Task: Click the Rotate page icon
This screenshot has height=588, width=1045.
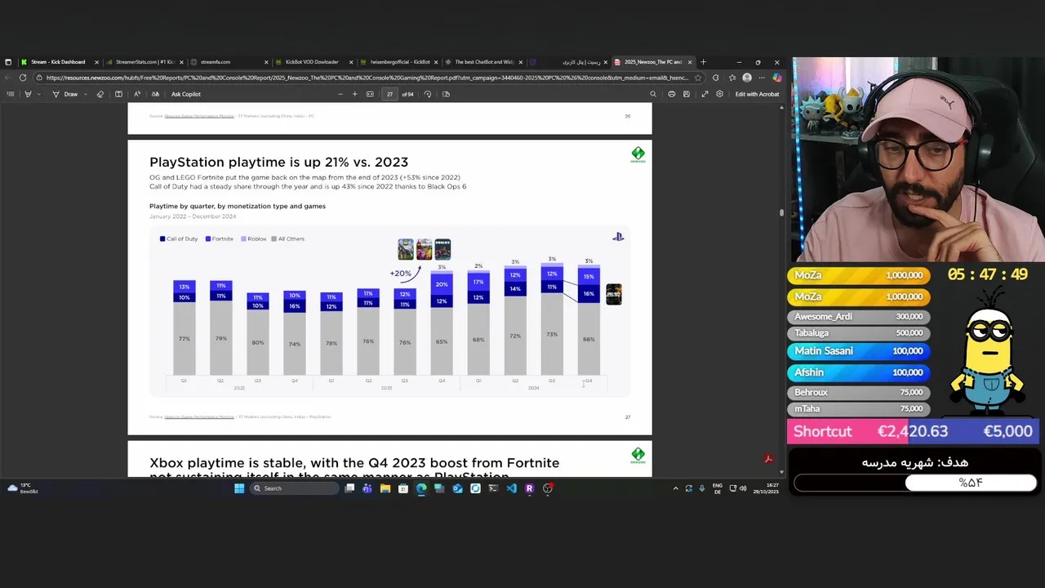Action: (427, 94)
